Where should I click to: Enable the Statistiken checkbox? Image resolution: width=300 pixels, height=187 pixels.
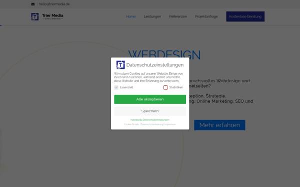click(x=165, y=87)
